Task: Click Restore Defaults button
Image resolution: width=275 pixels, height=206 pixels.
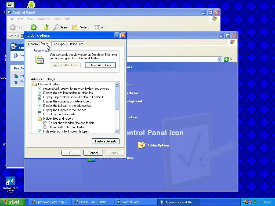Action: pos(106,141)
